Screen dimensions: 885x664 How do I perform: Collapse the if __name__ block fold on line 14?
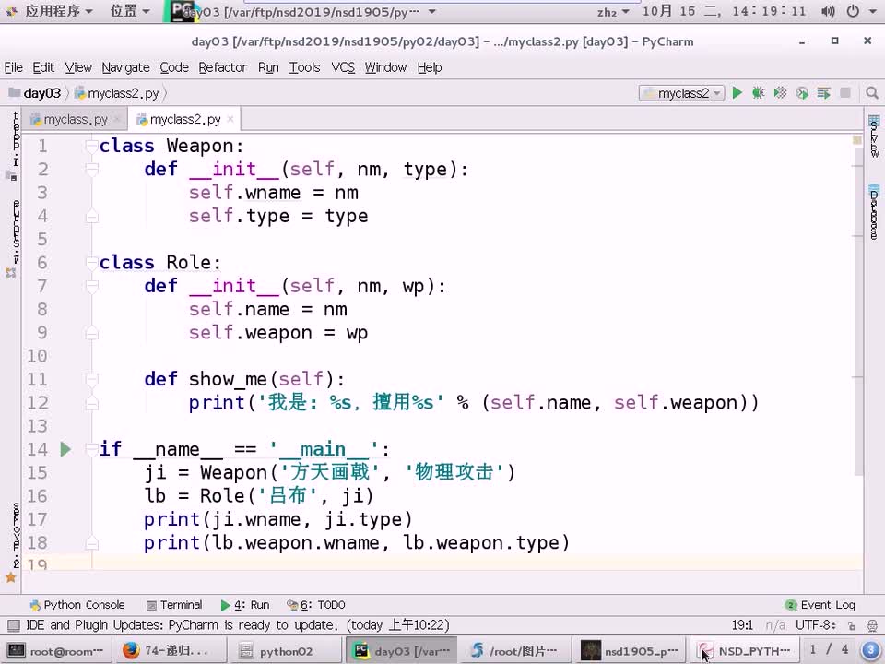(91, 449)
